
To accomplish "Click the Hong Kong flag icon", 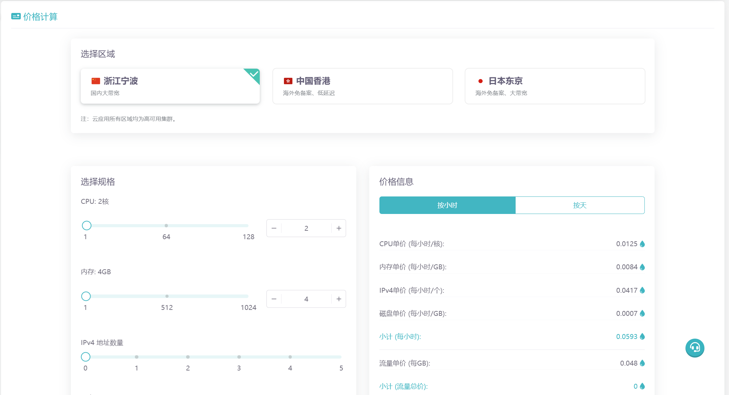I will pyautogui.click(x=288, y=81).
